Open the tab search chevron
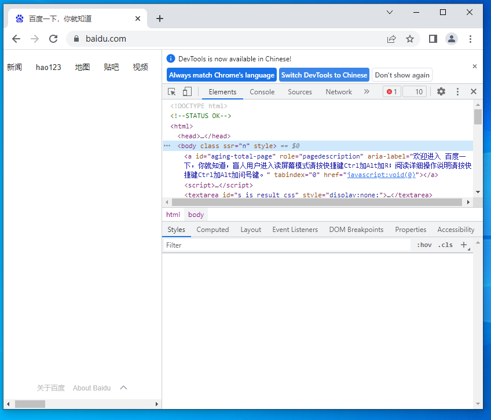 click(390, 12)
